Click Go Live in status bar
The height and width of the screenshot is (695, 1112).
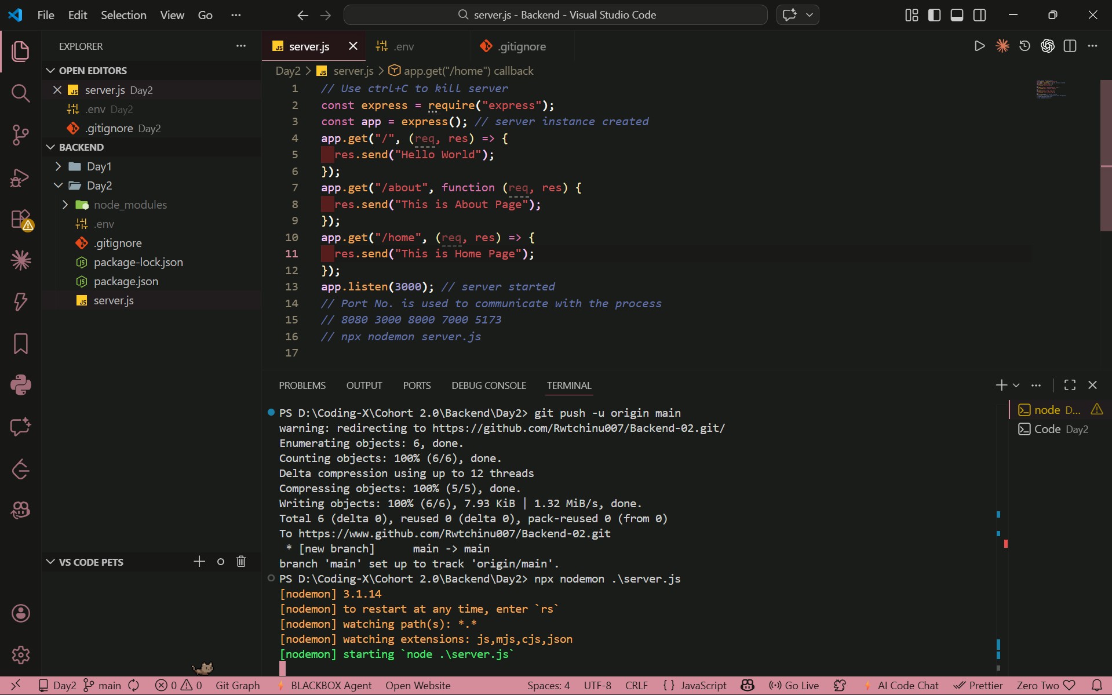click(794, 685)
